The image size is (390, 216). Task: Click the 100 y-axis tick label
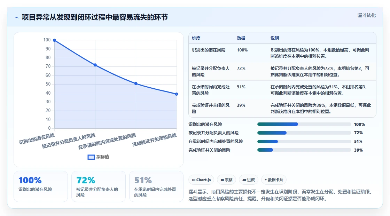pos(47,40)
